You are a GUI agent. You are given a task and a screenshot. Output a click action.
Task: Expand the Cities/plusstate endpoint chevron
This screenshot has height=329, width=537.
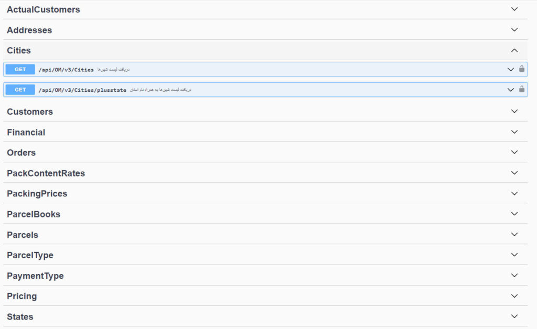[x=510, y=90]
